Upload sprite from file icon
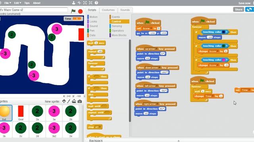Viewport: 254px width, 142px height. (x=74, y=101)
